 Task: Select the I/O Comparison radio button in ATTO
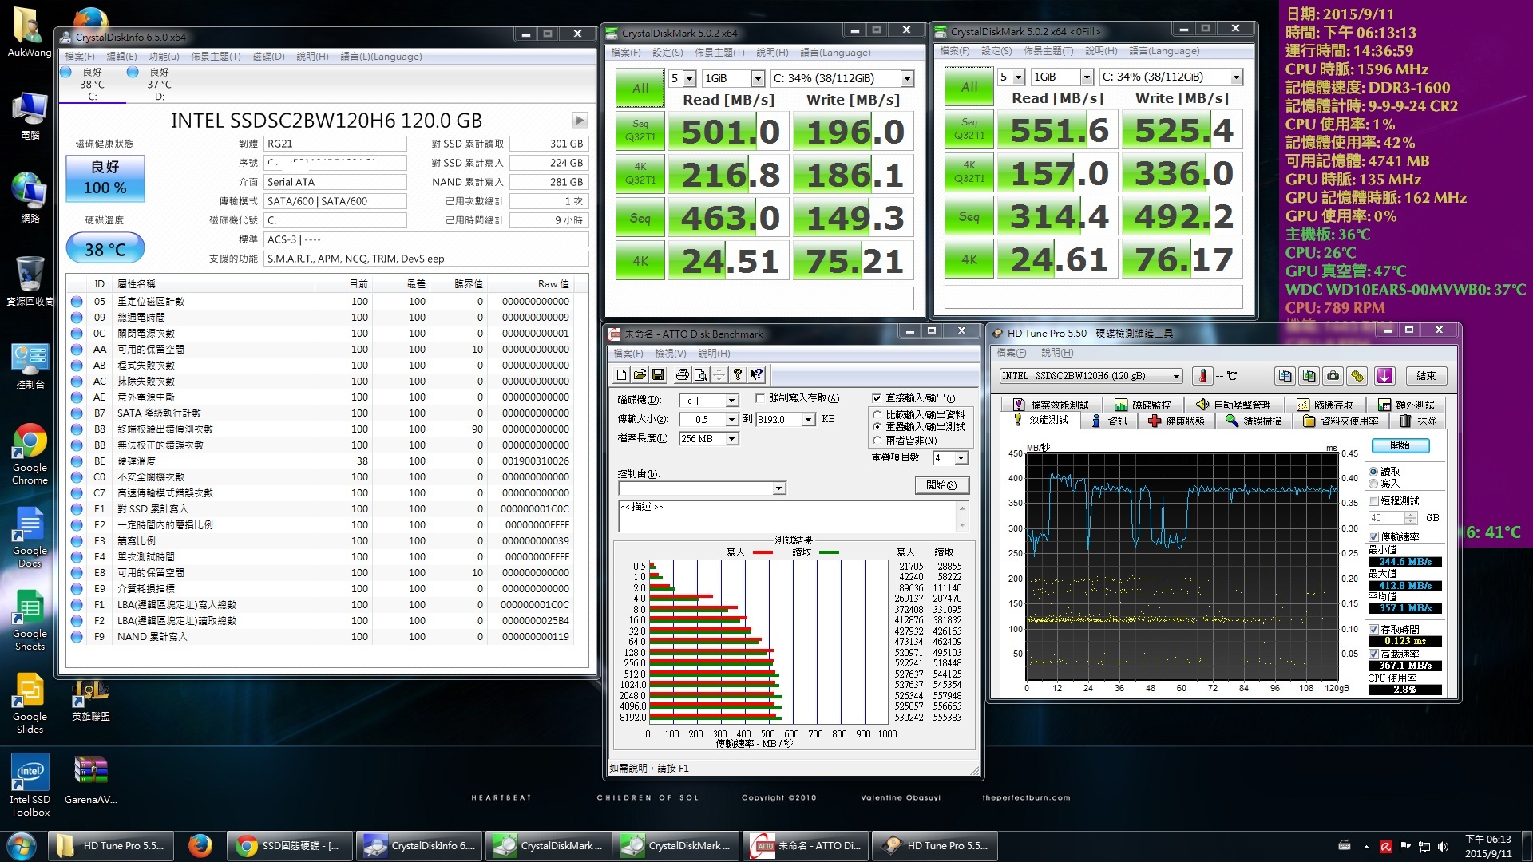pos(877,414)
